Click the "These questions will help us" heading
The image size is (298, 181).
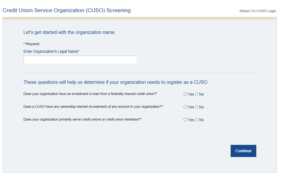(x=116, y=82)
